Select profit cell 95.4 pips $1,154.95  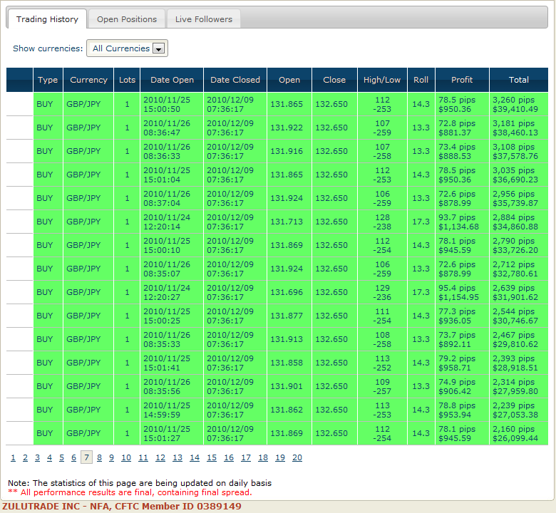pos(462,293)
